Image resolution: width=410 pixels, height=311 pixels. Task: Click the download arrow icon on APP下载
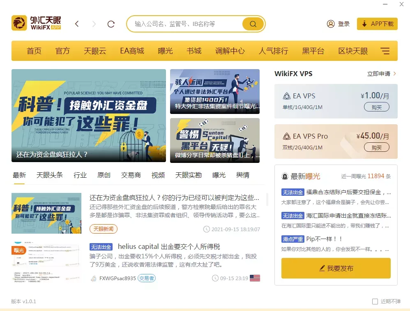(x=364, y=24)
